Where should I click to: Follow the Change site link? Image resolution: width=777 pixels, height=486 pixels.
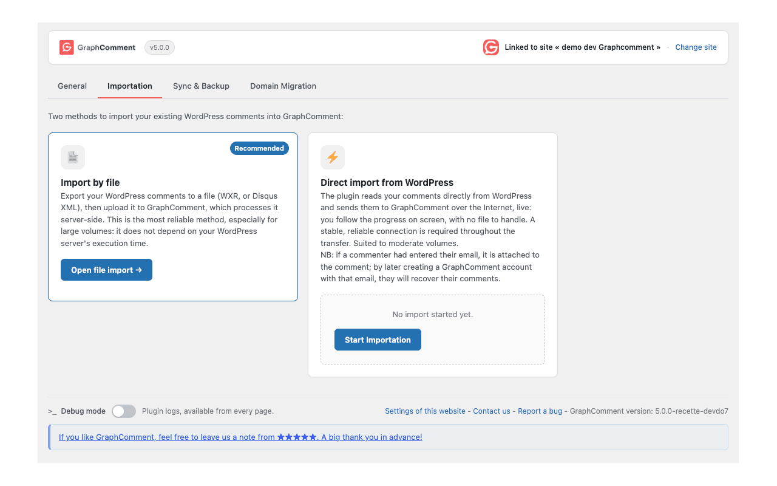click(x=696, y=47)
